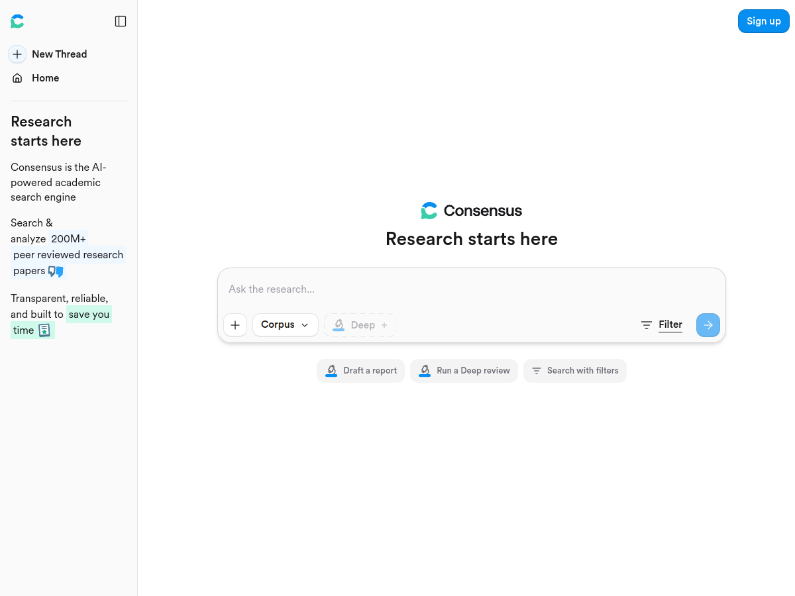795x596 pixels.
Task: Click the thumbs icon next to 'papers'
Action: 56,271
